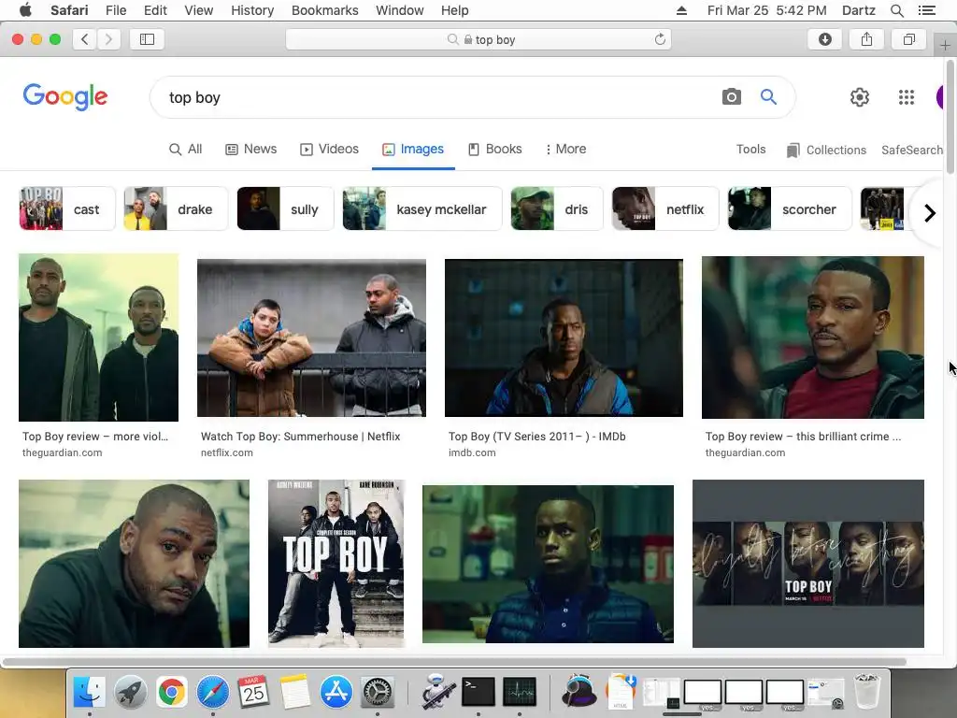Click the vertical page scrollbar

[x=950, y=116]
